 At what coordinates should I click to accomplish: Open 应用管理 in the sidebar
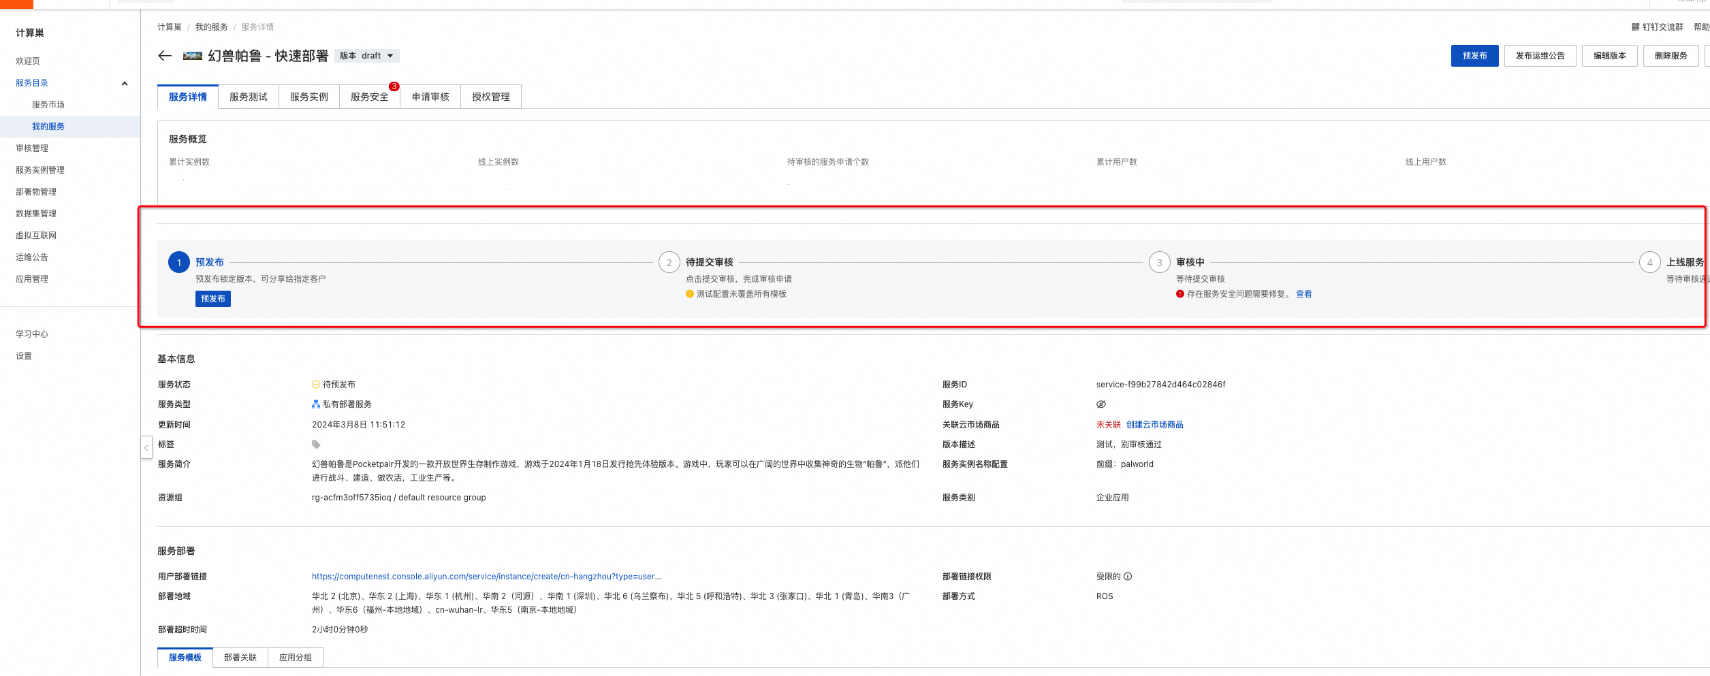point(32,279)
